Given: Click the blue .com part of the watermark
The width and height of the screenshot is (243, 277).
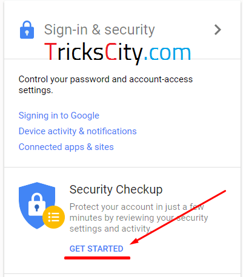Looking at the screenshot, I should [x=167, y=53].
